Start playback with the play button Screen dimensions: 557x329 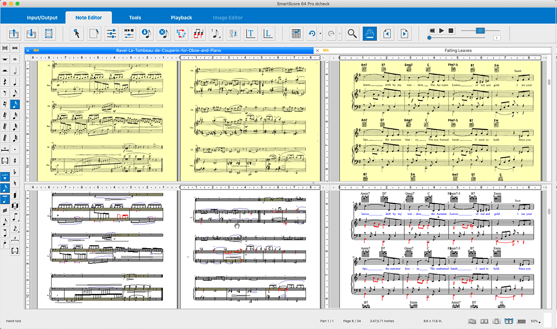point(442,31)
